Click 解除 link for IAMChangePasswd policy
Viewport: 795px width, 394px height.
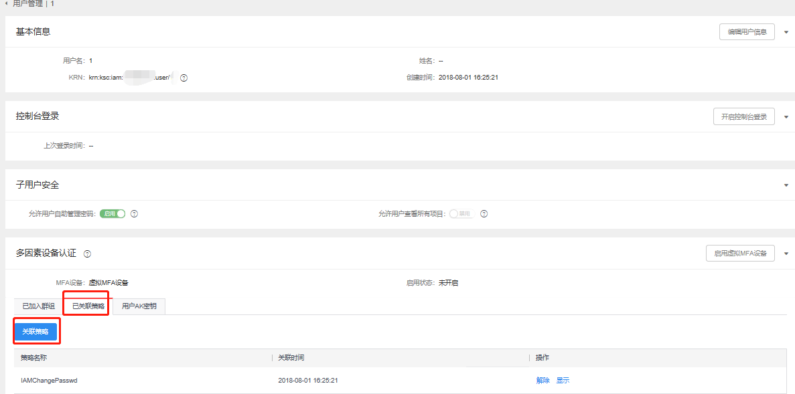click(x=543, y=381)
